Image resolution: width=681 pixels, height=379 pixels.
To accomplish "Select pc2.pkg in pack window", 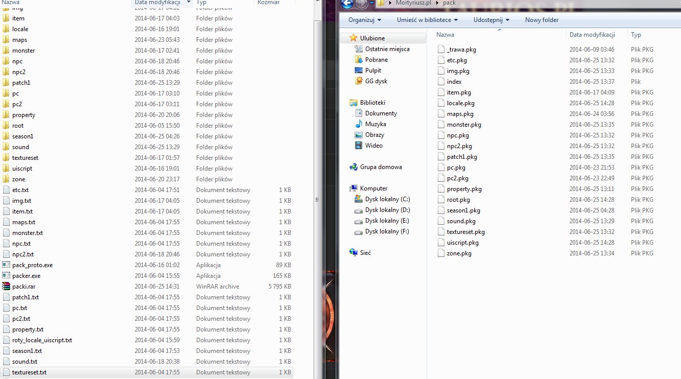I will (458, 178).
